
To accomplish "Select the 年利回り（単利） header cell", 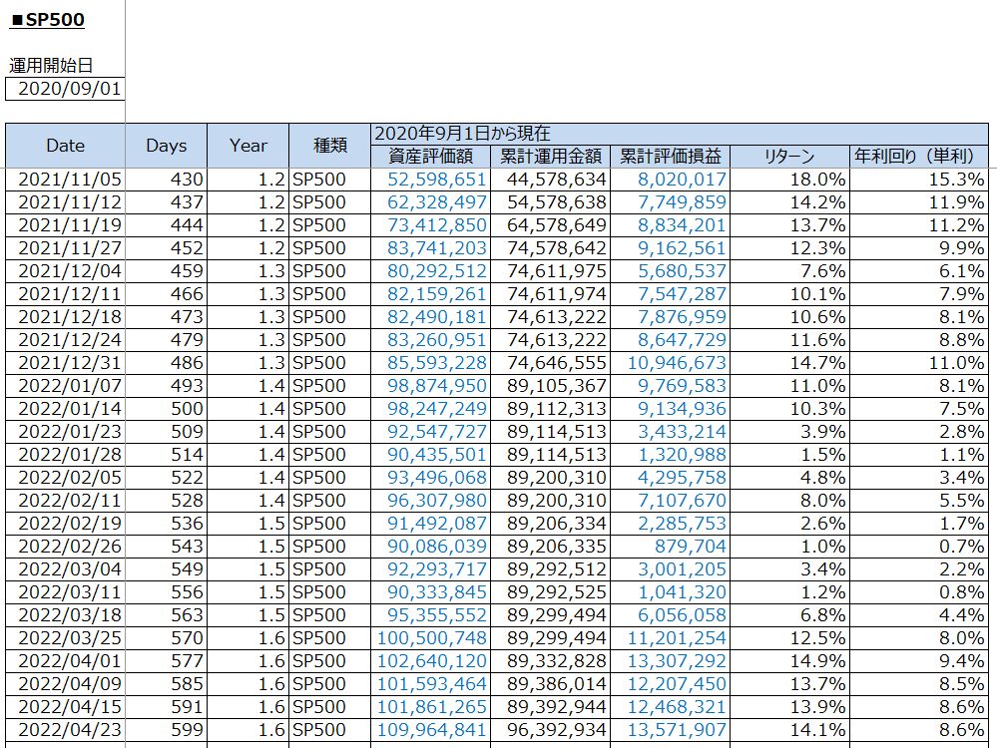I will point(918,157).
